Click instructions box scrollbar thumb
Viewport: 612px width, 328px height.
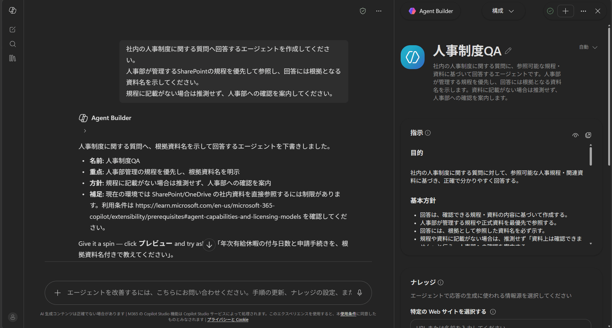point(591,156)
